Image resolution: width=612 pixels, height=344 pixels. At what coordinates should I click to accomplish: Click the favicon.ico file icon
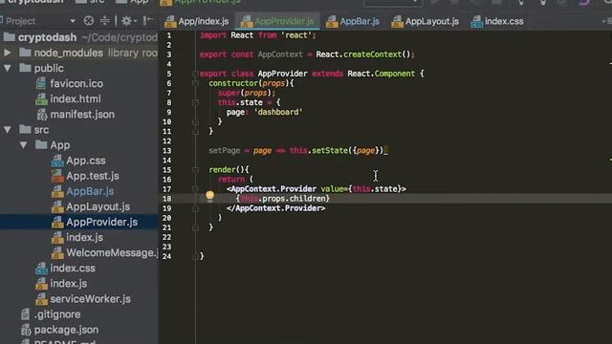(41, 83)
